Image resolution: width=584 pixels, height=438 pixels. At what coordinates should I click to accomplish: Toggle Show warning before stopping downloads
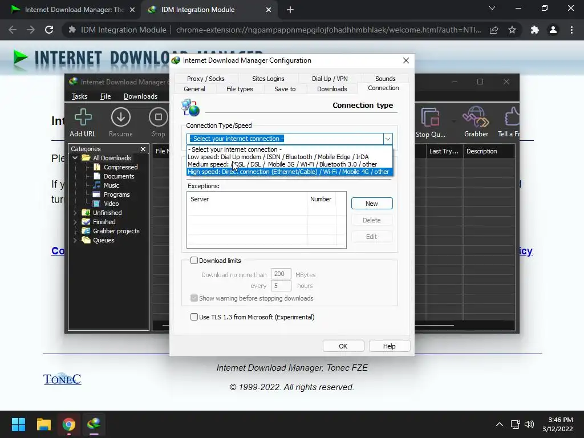pyautogui.click(x=194, y=298)
